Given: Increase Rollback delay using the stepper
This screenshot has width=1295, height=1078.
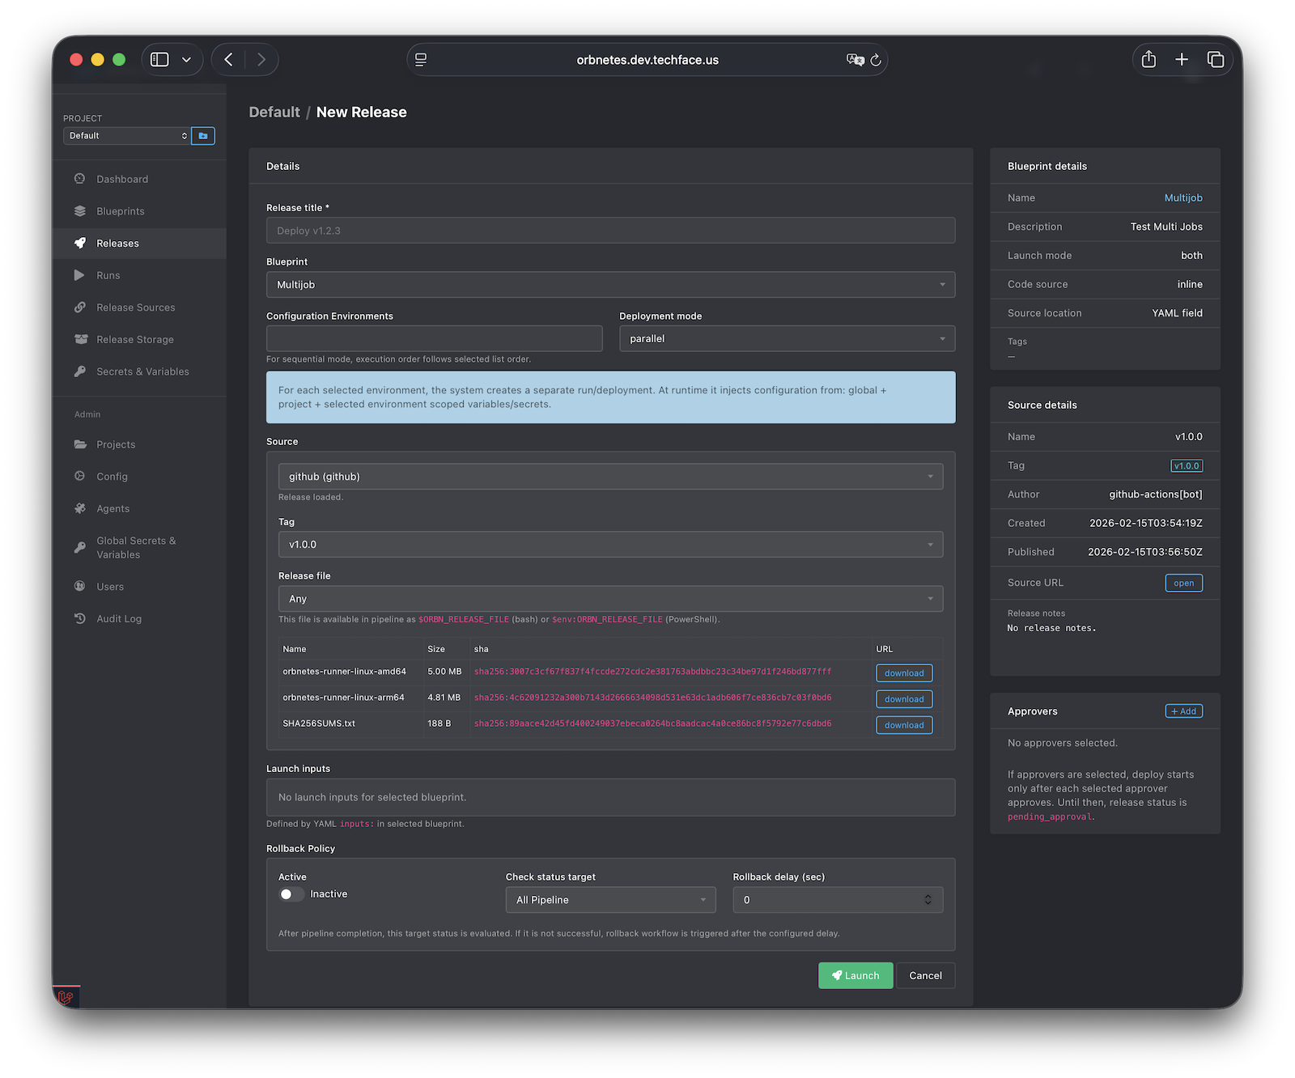Looking at the screenshot, I should tap(928, 896).
